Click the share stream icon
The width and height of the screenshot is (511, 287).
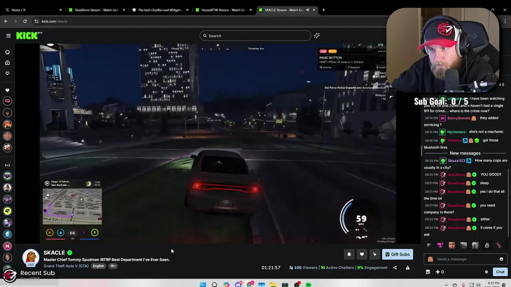pos(395,268)
